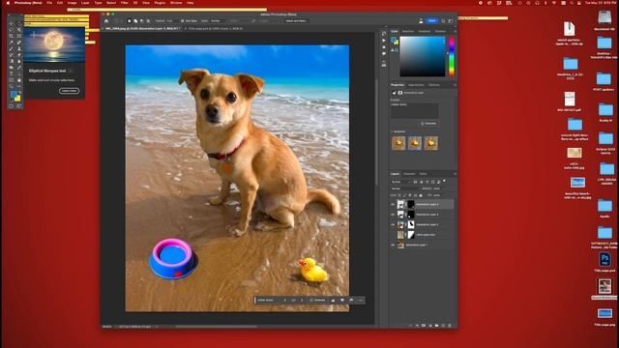This screenshot has height=348, width=619.
Task: Select the Horizontal Type tool
Action: point(11,73)
